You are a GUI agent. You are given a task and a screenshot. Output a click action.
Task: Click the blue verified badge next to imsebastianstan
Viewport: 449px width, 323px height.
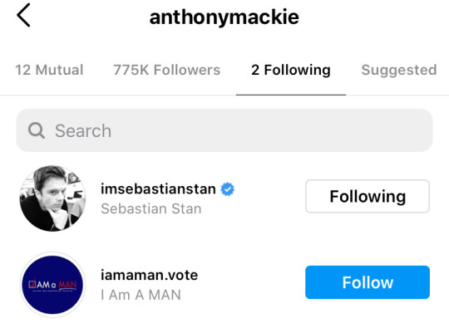pyautogui.click(x=227, y=189)
